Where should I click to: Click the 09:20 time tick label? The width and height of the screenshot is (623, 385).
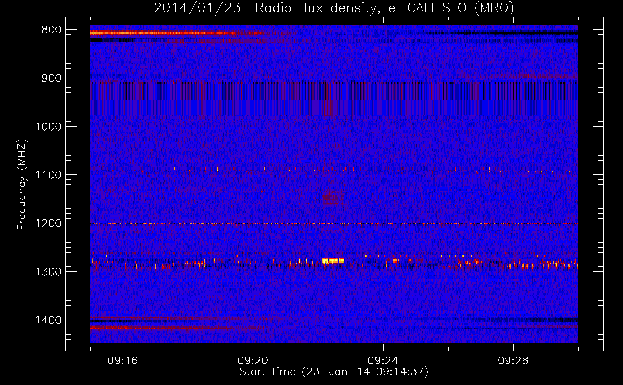coord(253,361)
